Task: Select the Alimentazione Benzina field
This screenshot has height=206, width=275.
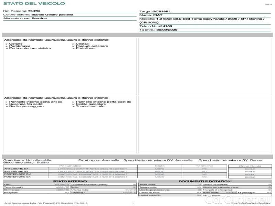Action: 25,19
